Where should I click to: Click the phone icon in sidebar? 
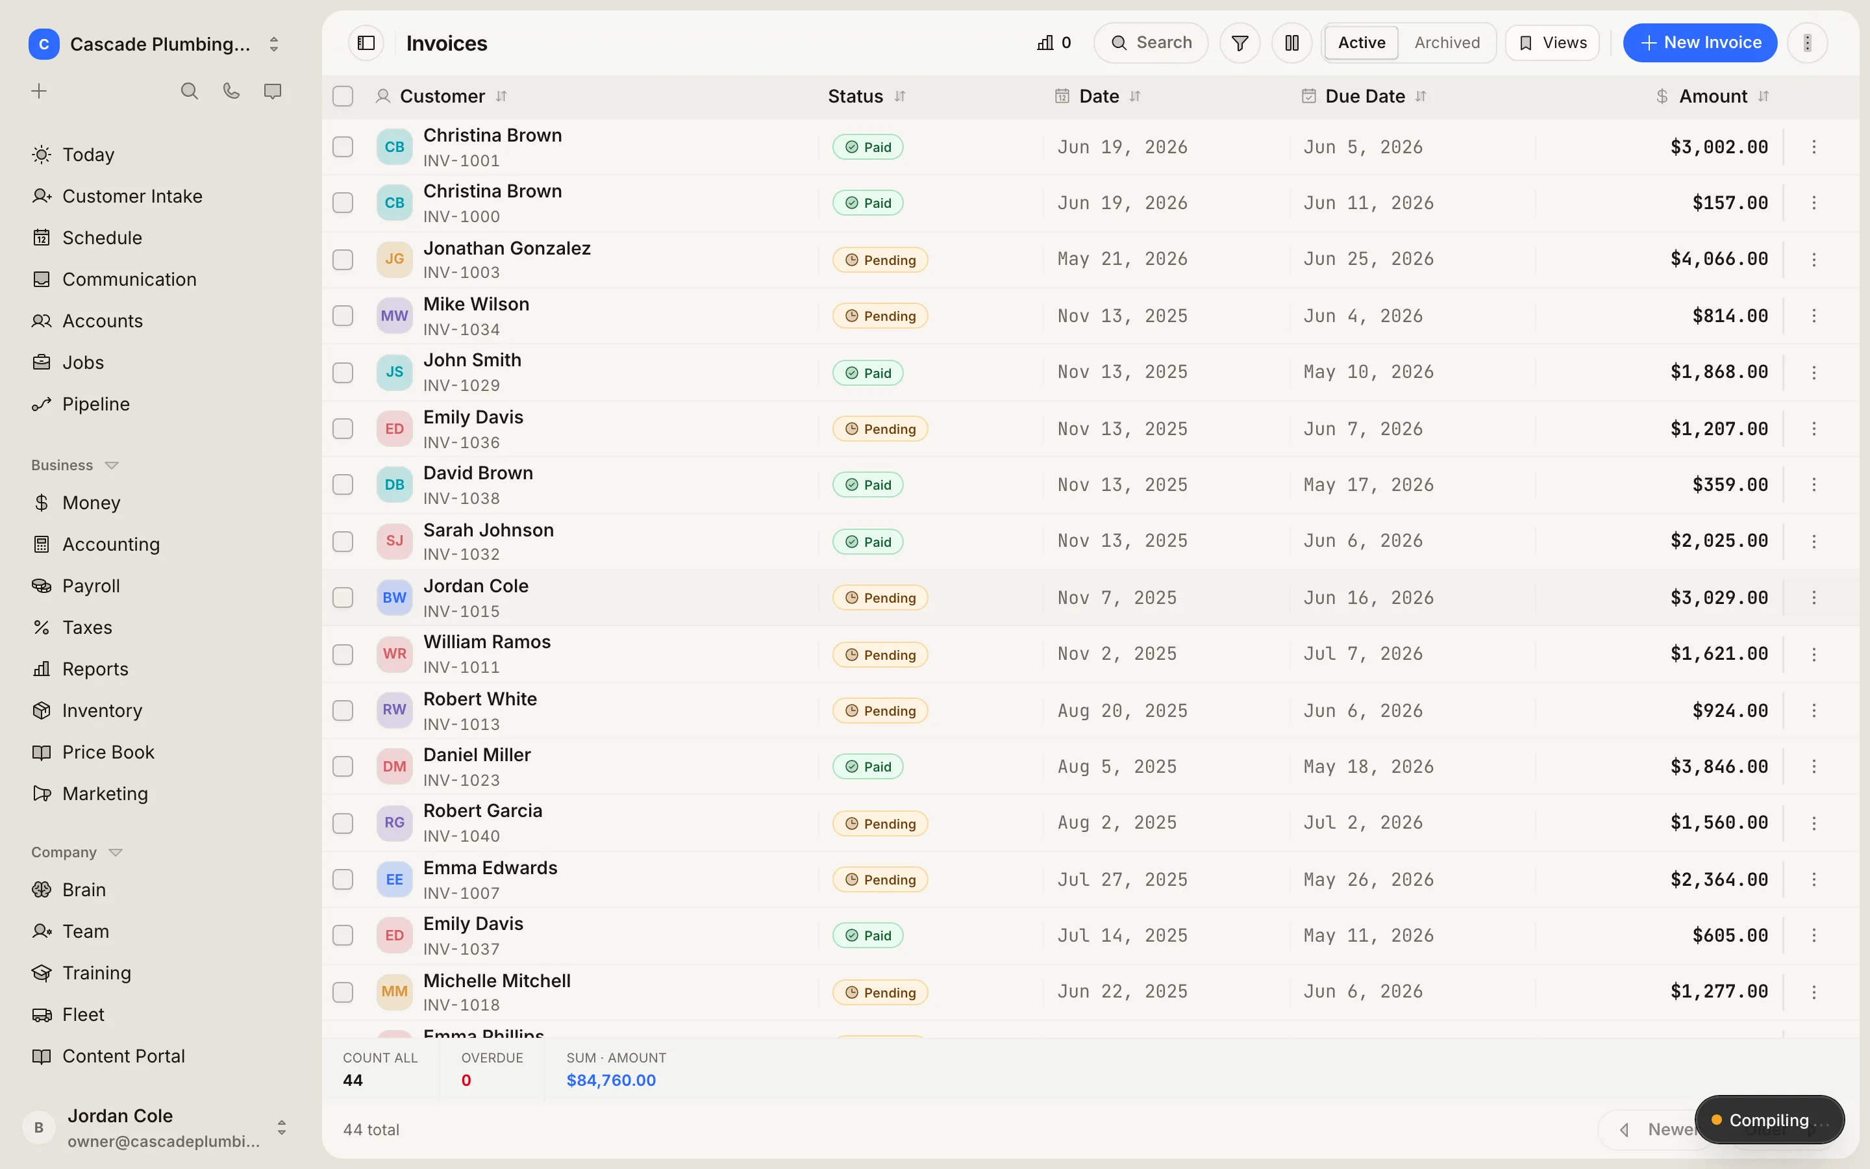(x=231, y=91)
